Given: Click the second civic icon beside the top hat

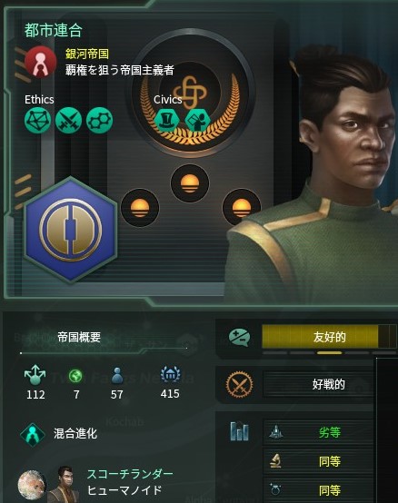Looking at the screenshot, I should pos(197,120).
